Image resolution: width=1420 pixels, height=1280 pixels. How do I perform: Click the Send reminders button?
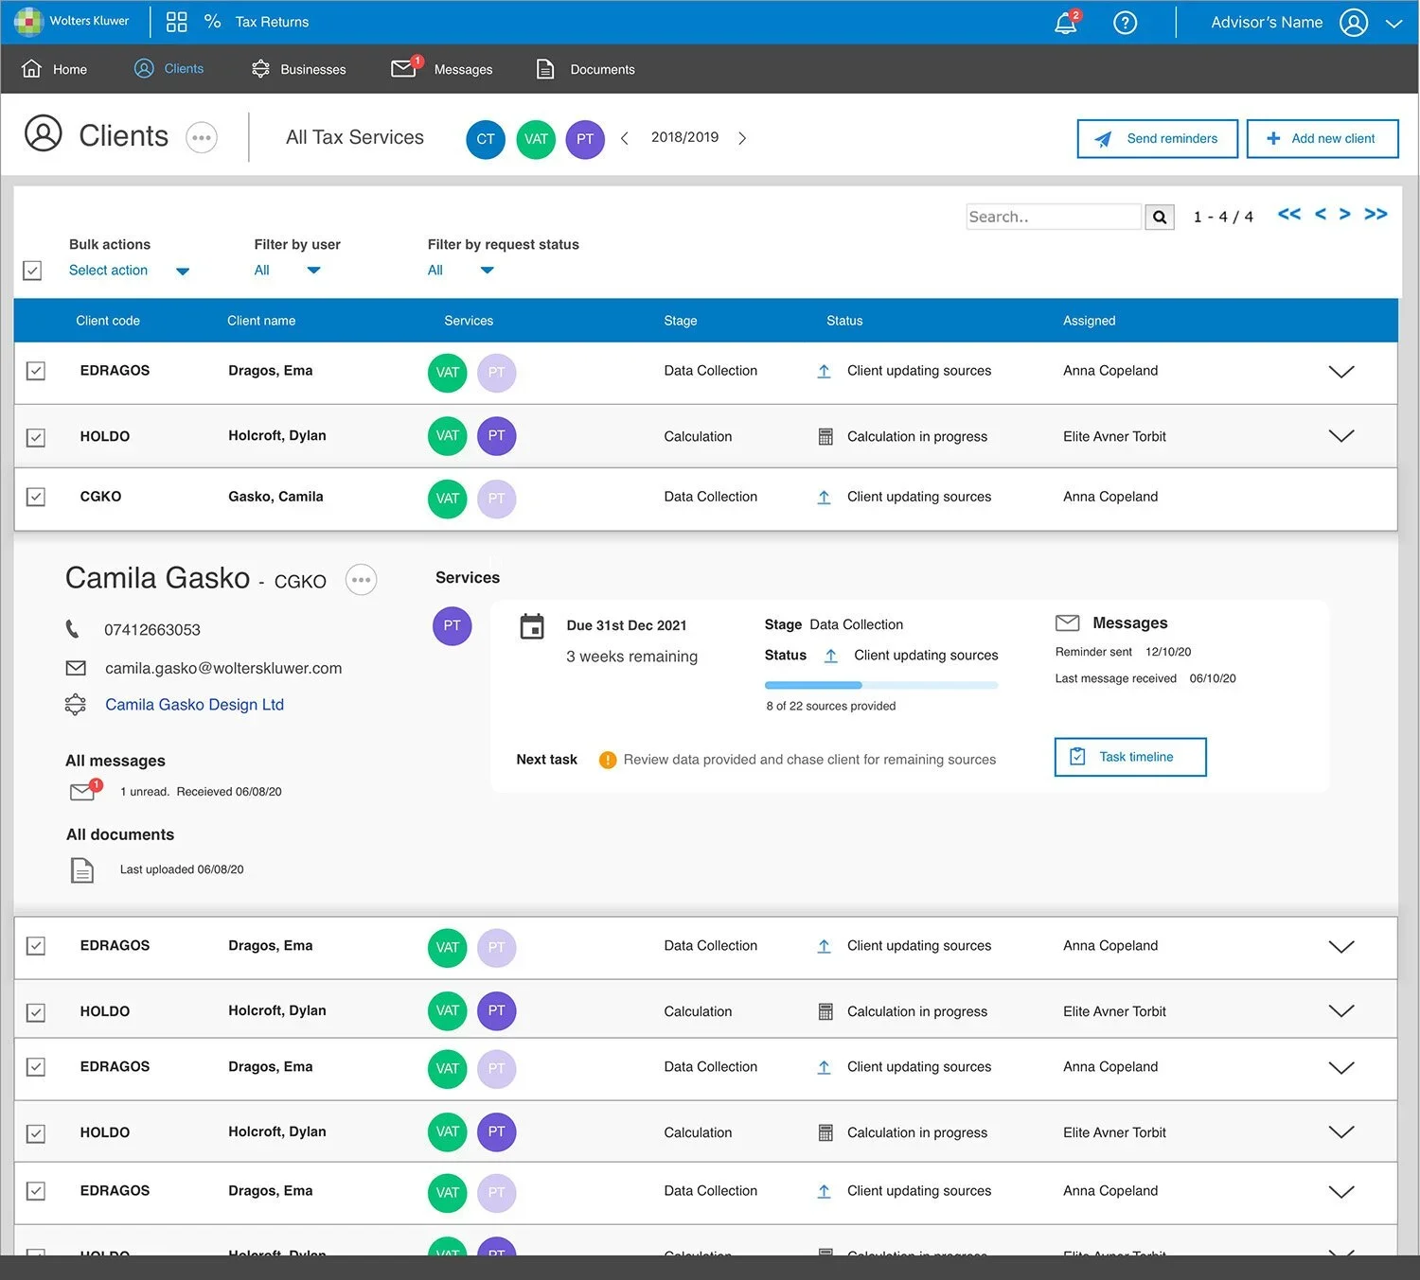(1157, 138)
